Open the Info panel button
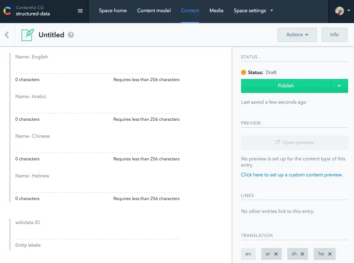 (334, 34)
